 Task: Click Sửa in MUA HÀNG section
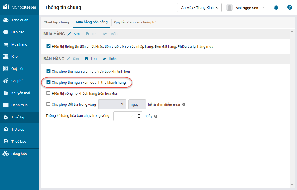tap(77, 34)
